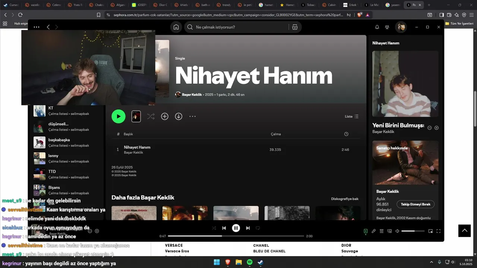Enter Spotify full screen mode
The image size is (477, 268).
pos(438,231)
